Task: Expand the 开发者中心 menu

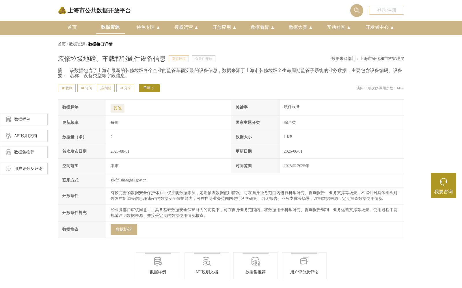Action: click(x=380, y=27)
